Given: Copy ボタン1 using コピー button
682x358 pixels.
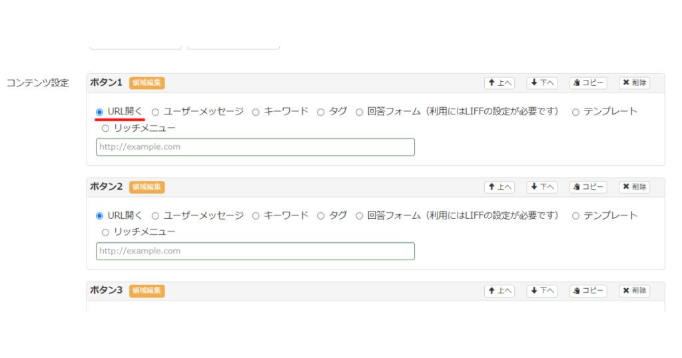Looking at the screenshot, I should point(588,83).
